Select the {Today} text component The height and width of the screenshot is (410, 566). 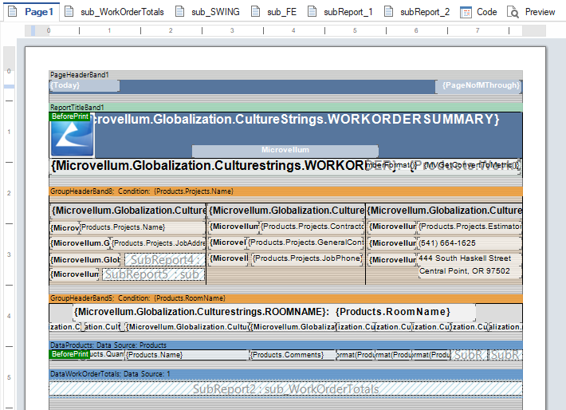[85, 85]
